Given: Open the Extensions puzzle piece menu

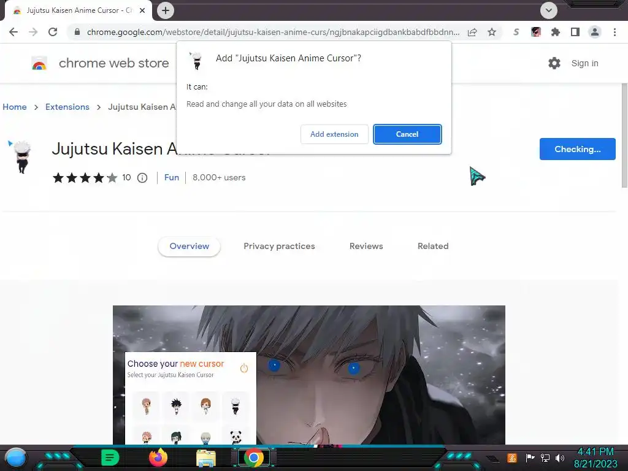Looking at the screenshot, I should [556, 32].
